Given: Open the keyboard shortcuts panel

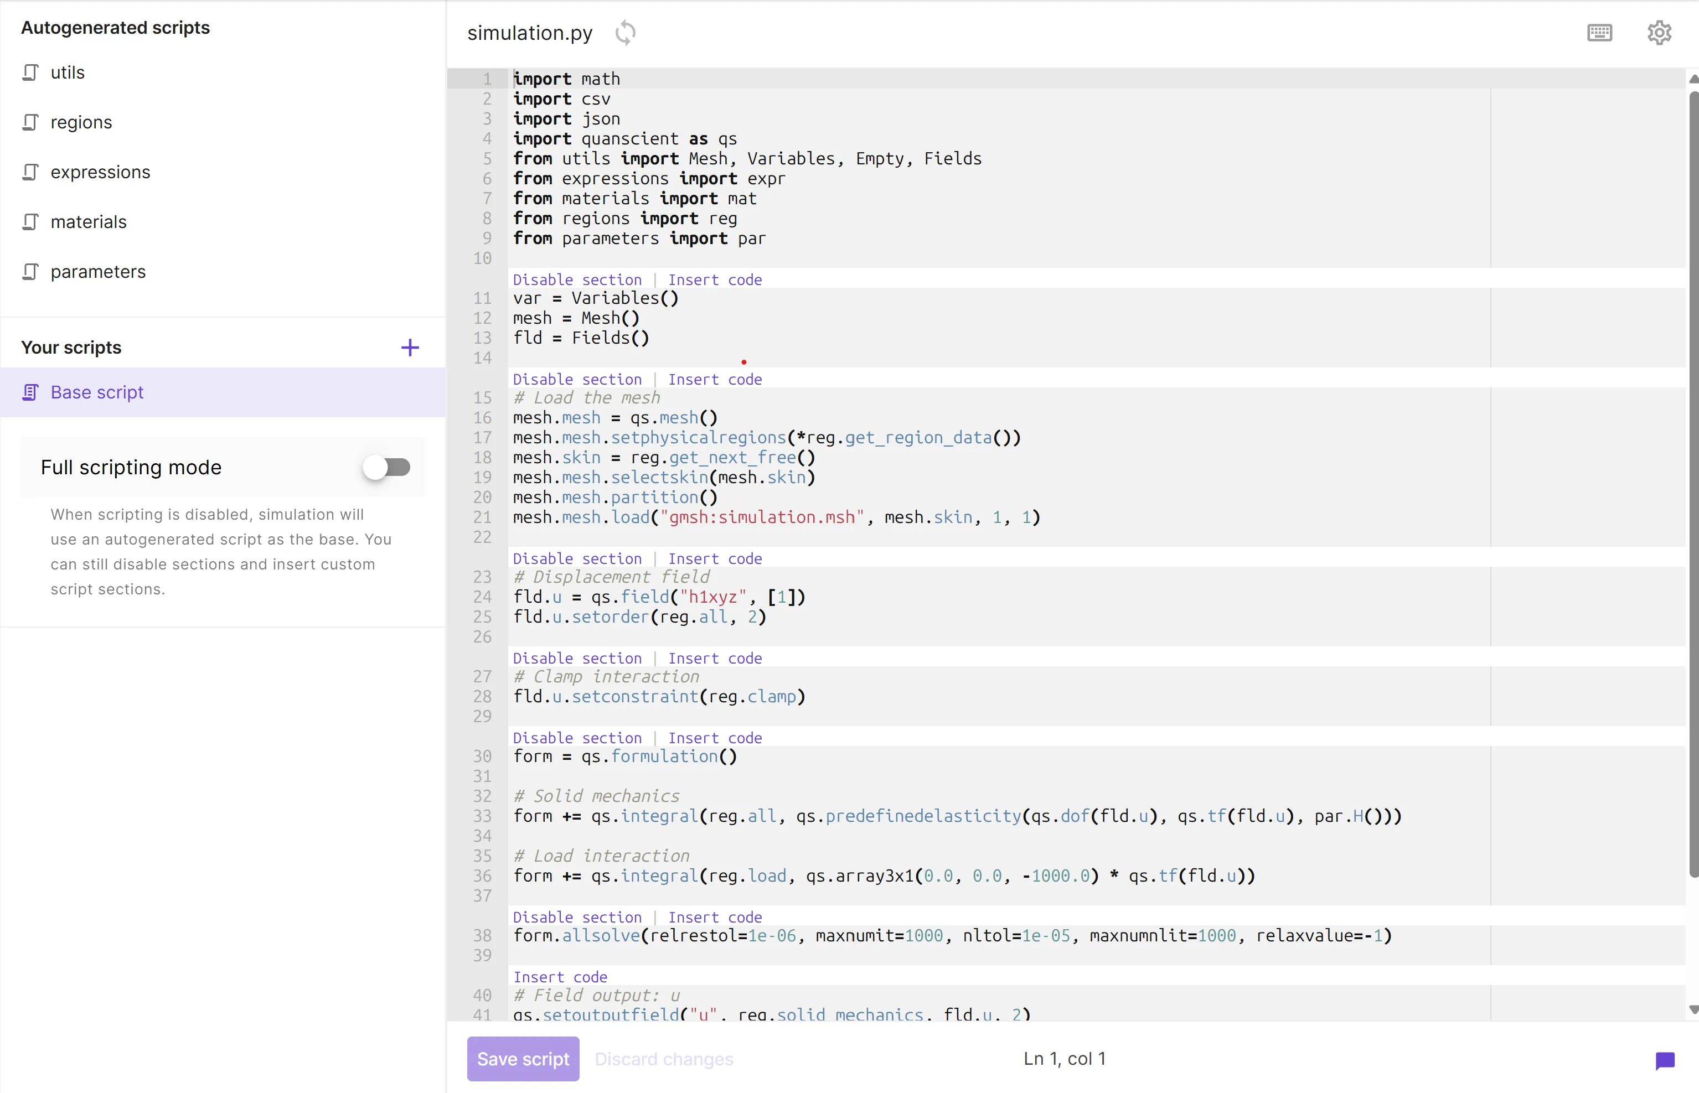Looking at the screenshot, I should click(1599, 33).
